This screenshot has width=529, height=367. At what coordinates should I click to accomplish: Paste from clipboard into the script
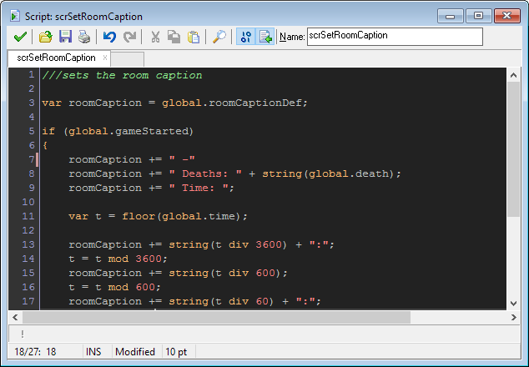tap(194, 37)
